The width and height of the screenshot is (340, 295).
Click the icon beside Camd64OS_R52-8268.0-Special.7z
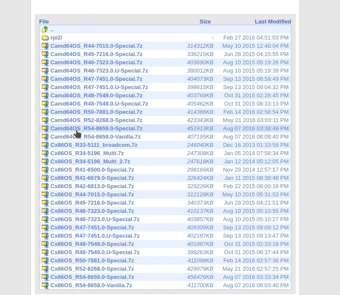[45, 120]
